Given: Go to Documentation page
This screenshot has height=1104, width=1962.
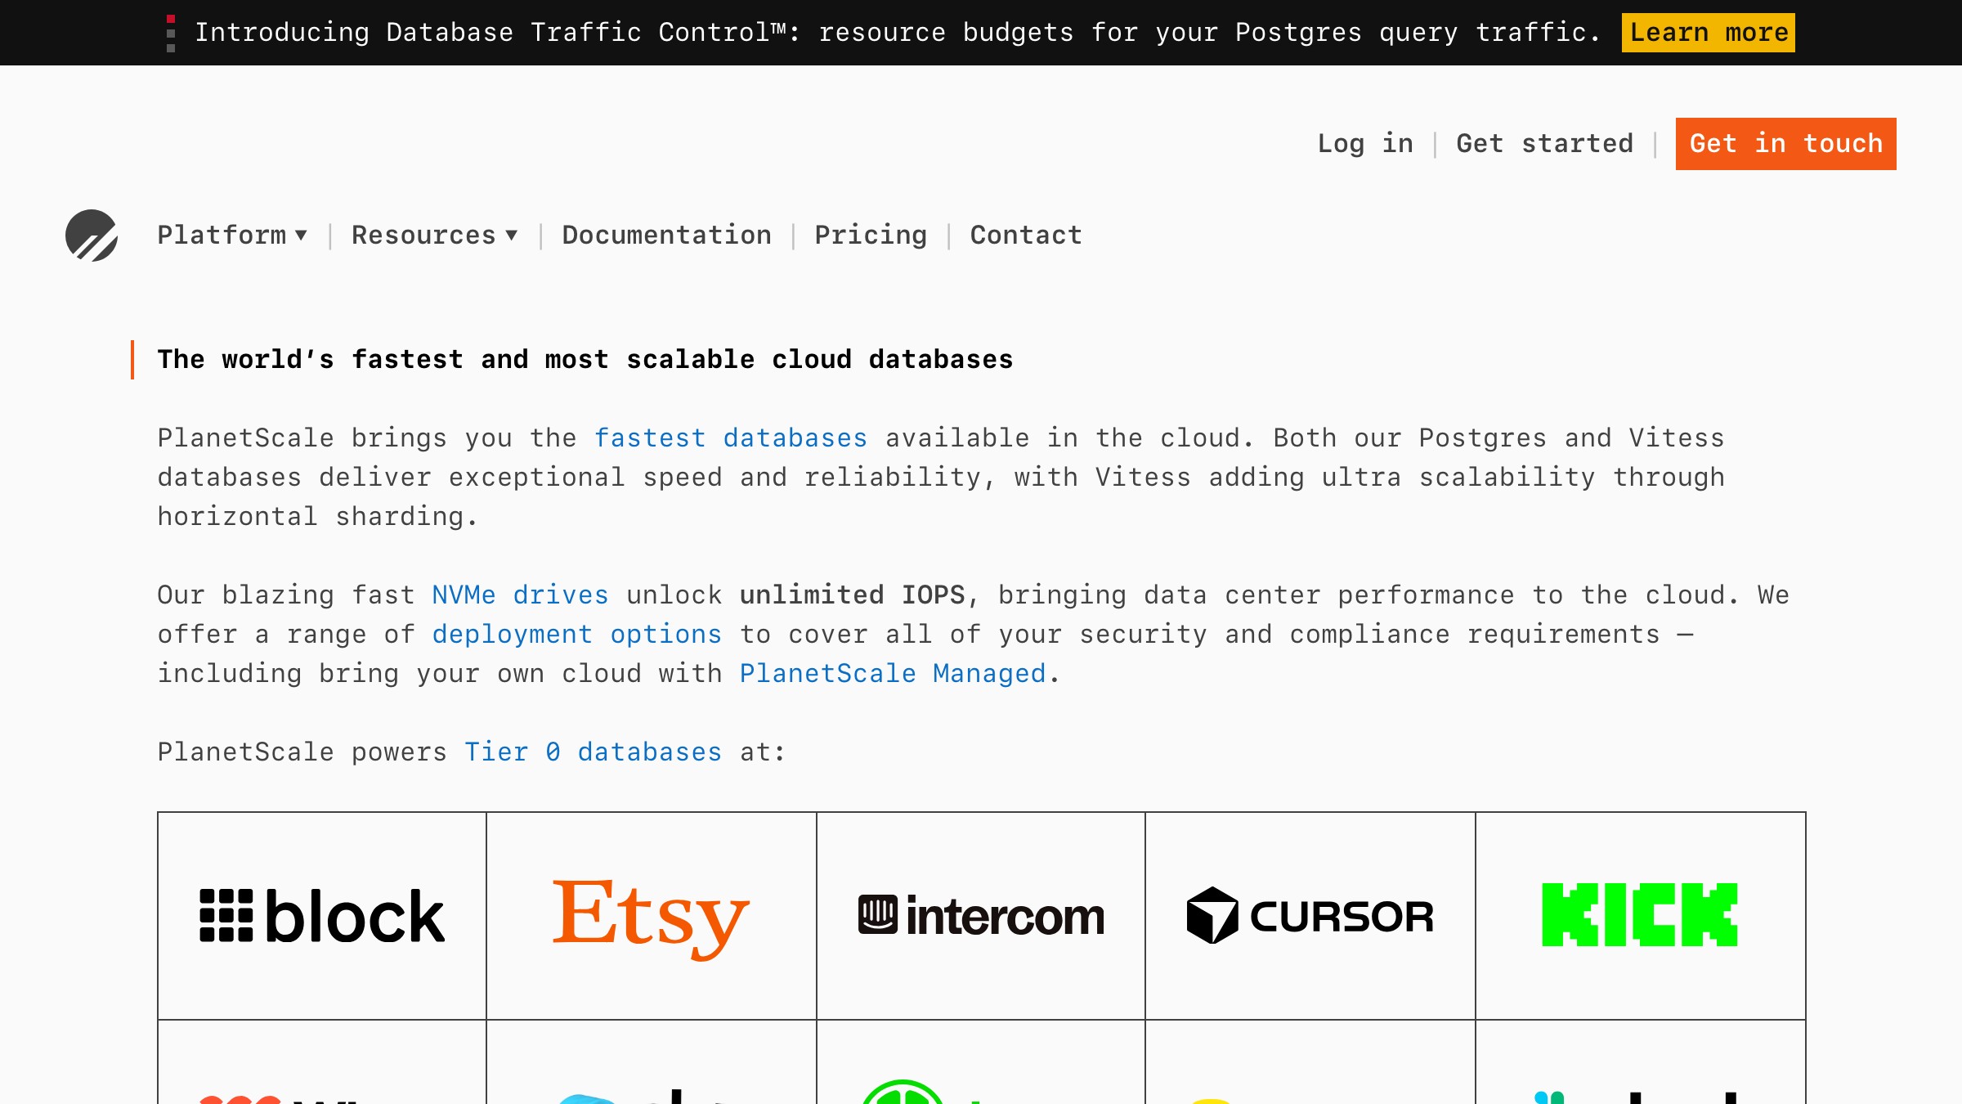Looking at the screenshot, I should pos(666,236).
